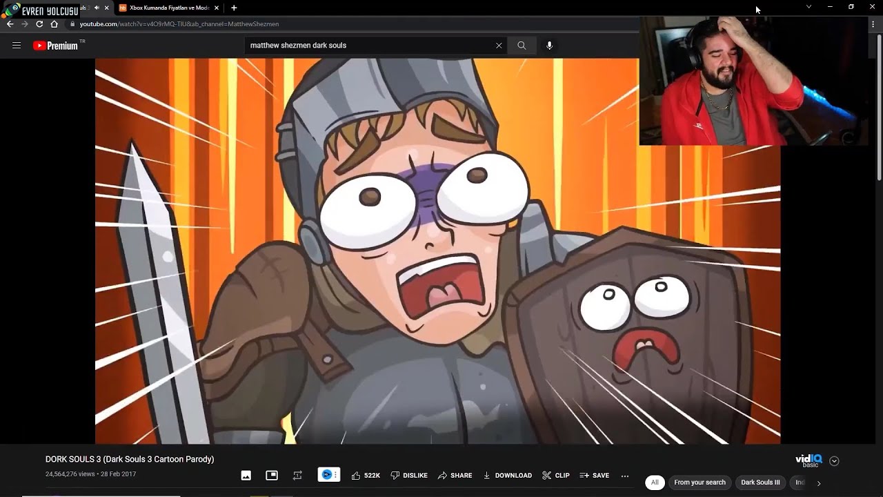Open the SHARE dialog
The width and height of the screenshot is (883, 497).
pos(455,475)
